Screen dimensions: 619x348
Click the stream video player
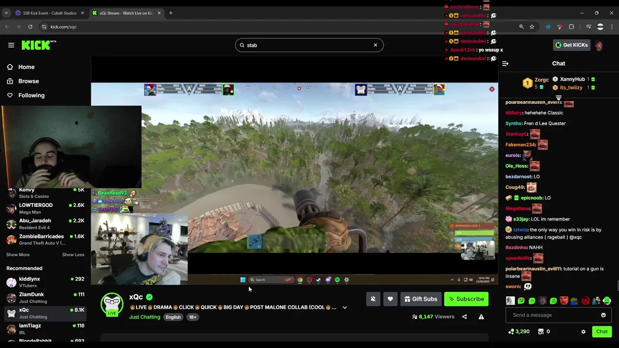[x=295, y=171]
